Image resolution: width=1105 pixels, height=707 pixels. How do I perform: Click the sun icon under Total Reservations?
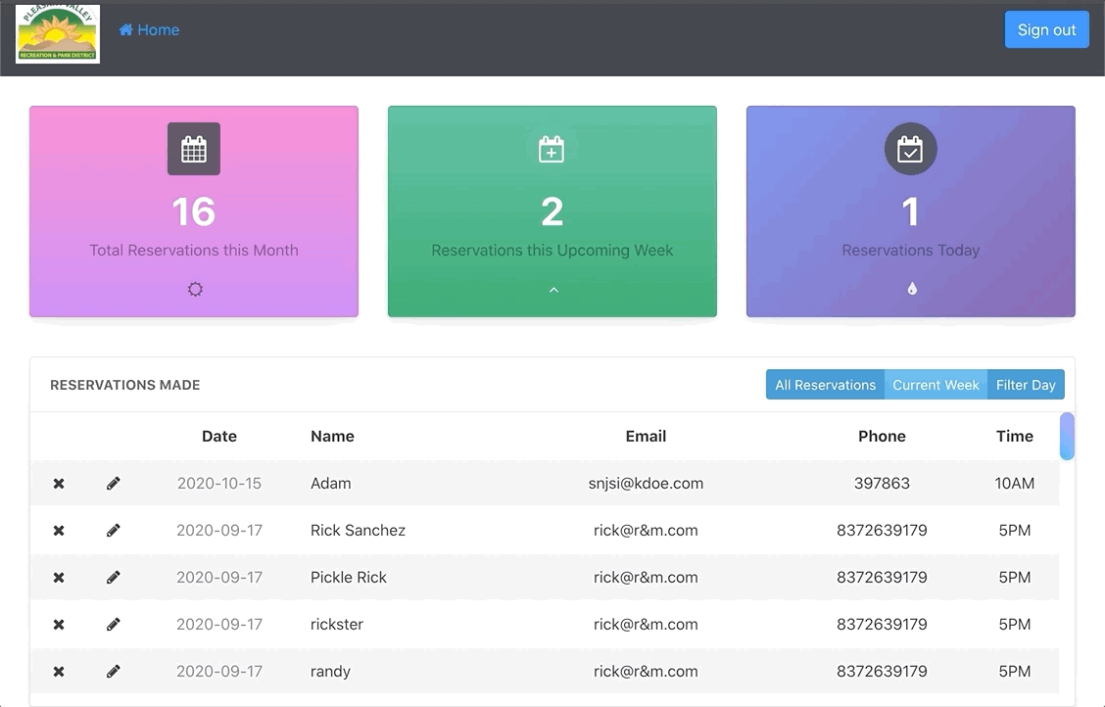pos(195,289)
